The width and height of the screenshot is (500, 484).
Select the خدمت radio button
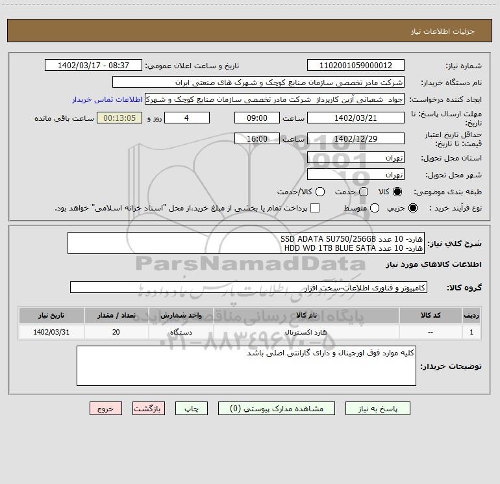tap(364, 192)
